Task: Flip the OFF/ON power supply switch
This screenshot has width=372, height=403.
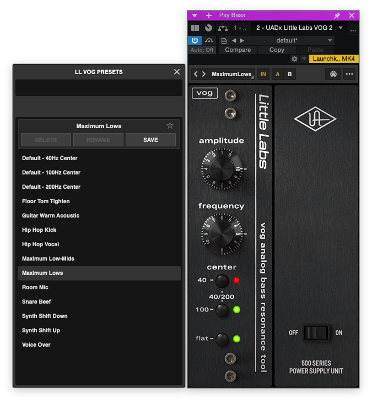Action: click(x=316, y=332)
